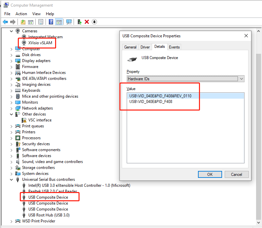Click the Storage controllers icon
Image resolution: width=262 pixels, height=228 pixels.
click(18, 168)
